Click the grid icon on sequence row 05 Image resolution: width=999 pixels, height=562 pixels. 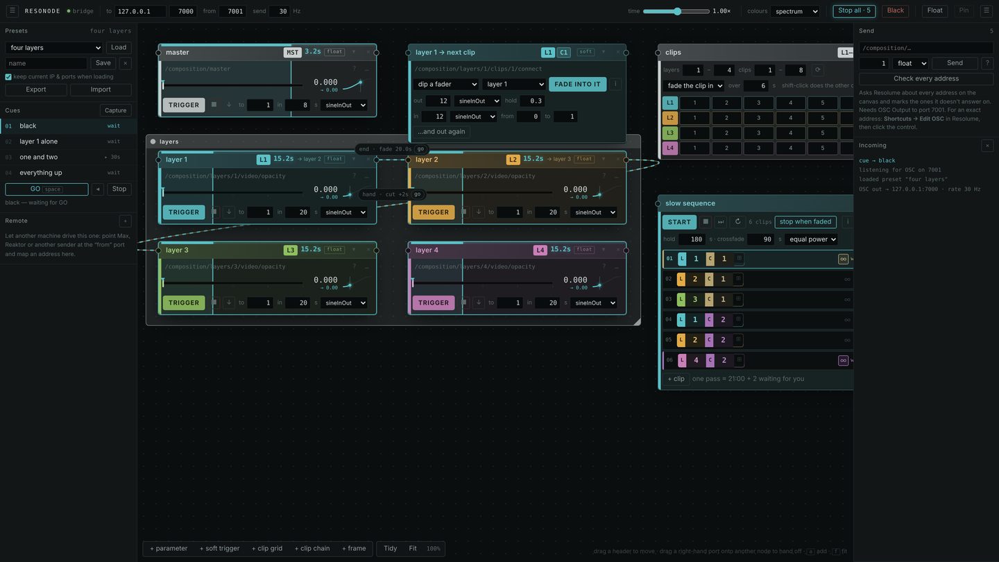739,340
